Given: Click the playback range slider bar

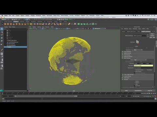Looking at the screenshot, I should 46,96.
